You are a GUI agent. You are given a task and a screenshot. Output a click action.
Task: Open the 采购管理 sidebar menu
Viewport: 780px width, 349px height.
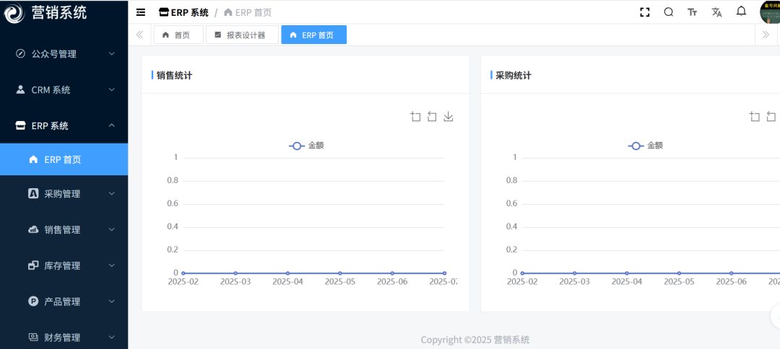(x=64, y=194)
